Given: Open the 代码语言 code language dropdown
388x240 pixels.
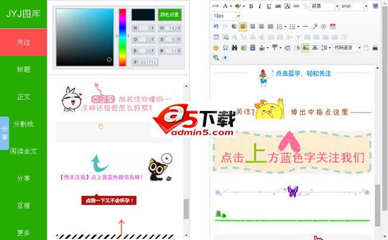Looking at the screenshot, I should (346, 48).
